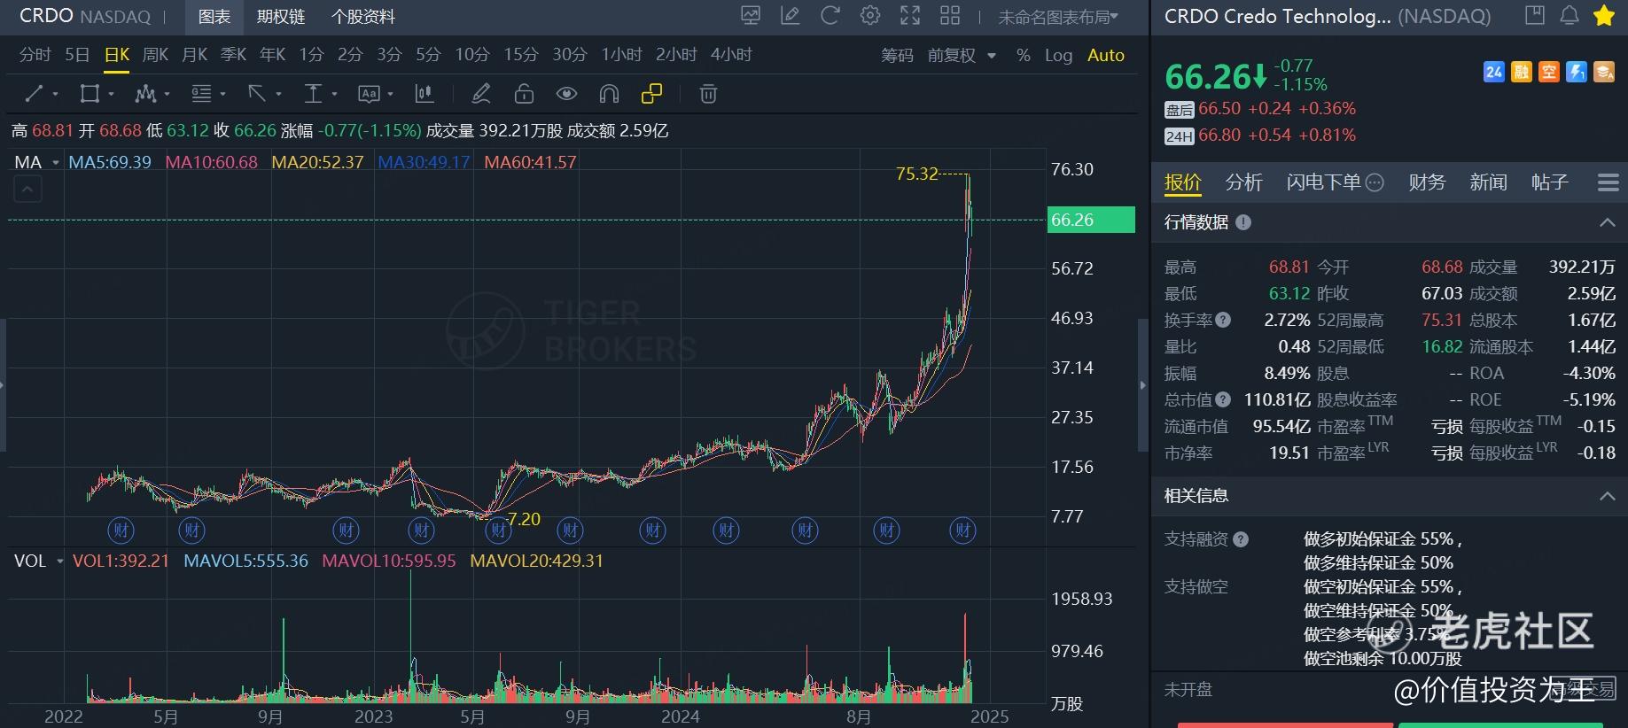Viewport: 1628px width, 728px height.
Task: Click the refresh chart icon
Action: click(x=830, y=16)
